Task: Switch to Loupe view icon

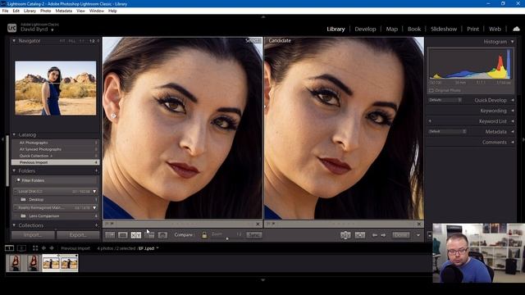Action: pyautogui.click(x=123, y=235)
